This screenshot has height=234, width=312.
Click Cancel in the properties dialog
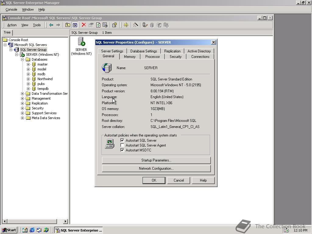click(179, 180)
